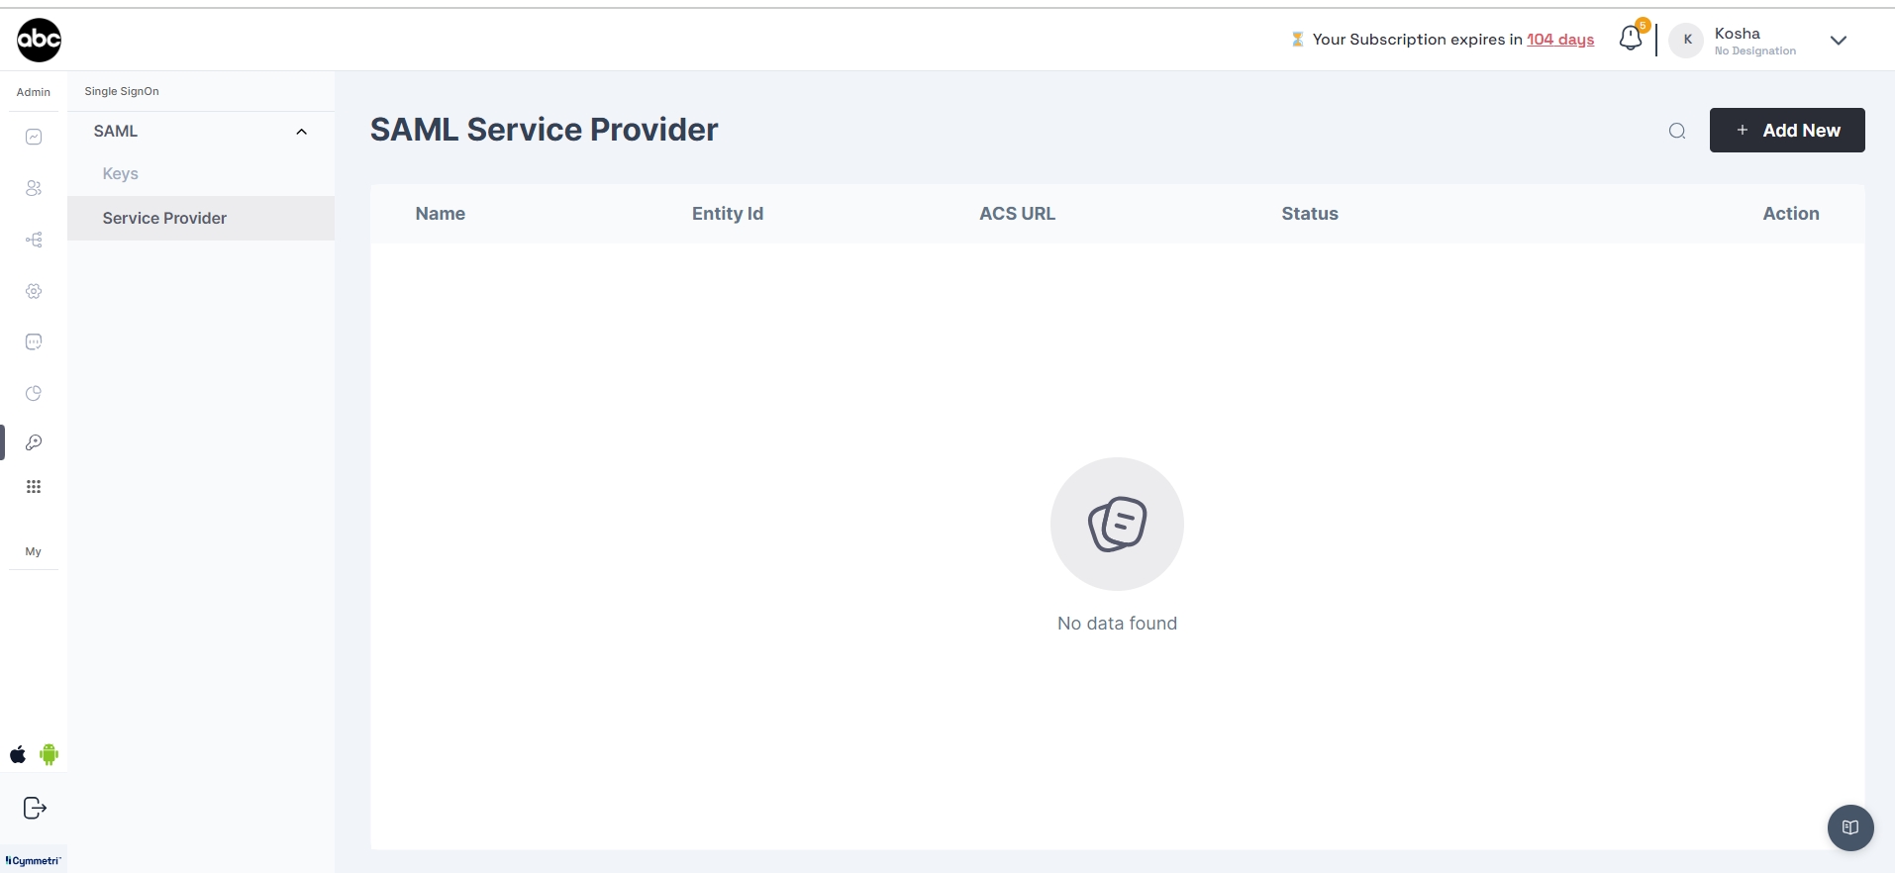Click the notification bell icon
Screen dimensions: 1895x873
click(1631, 40)
